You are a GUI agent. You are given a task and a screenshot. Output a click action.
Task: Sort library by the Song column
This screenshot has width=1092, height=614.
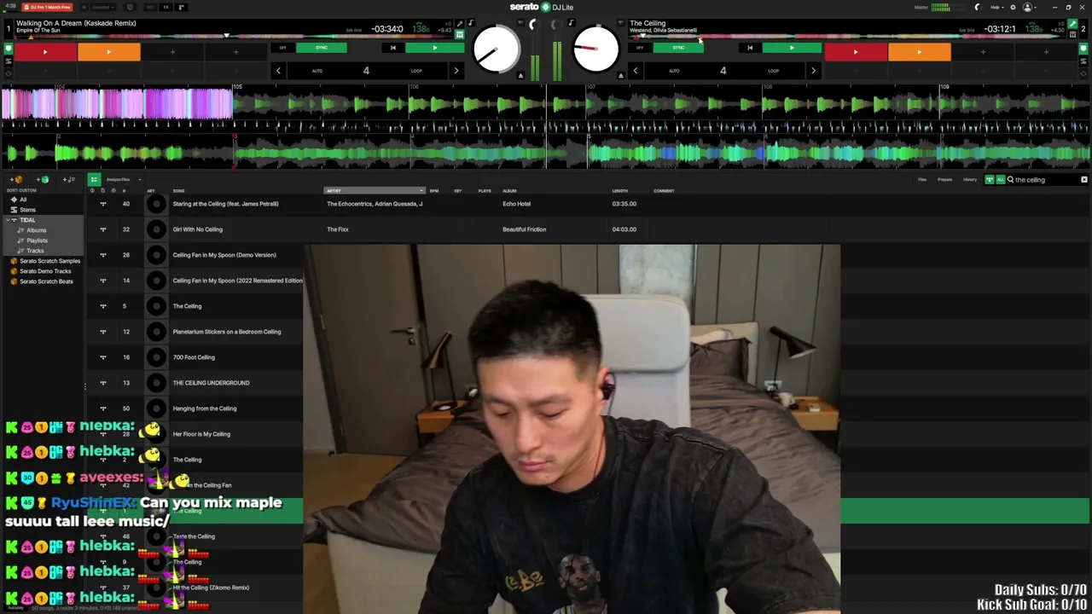179,190
